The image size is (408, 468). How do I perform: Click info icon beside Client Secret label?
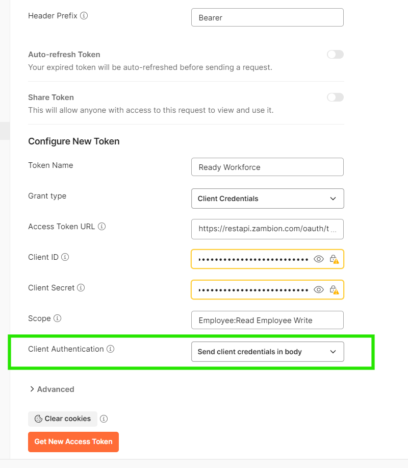(x=81, y=288)
